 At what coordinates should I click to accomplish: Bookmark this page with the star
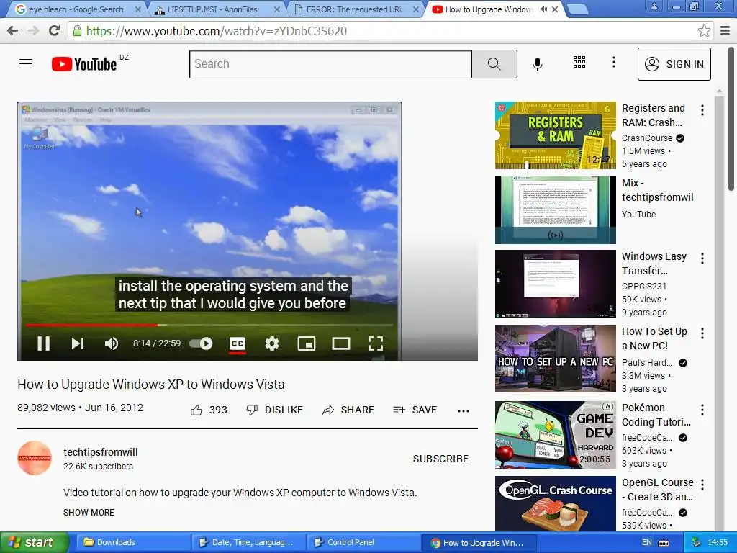pos(704,31)
